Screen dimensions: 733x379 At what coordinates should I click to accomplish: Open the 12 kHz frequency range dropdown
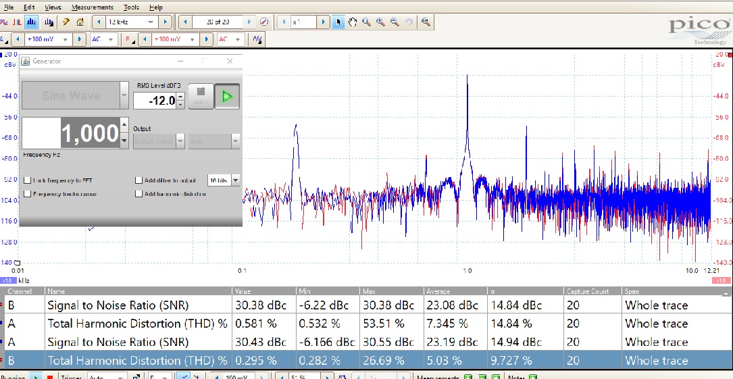(x=151, y=22)
